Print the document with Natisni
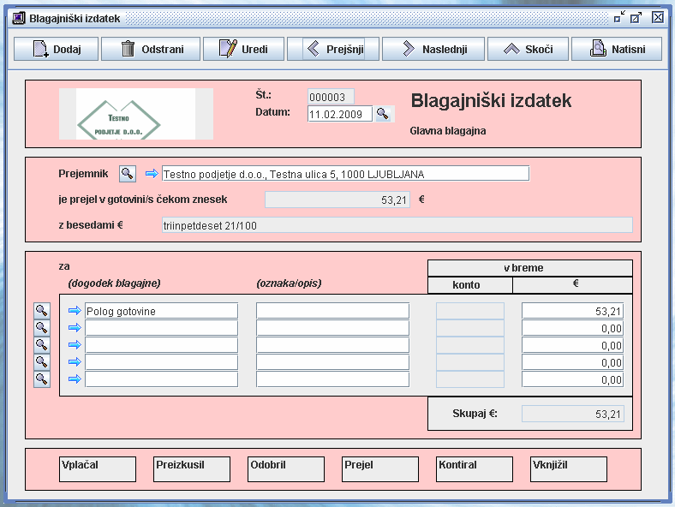The image size is (675, 507). [x=617, y=49]
